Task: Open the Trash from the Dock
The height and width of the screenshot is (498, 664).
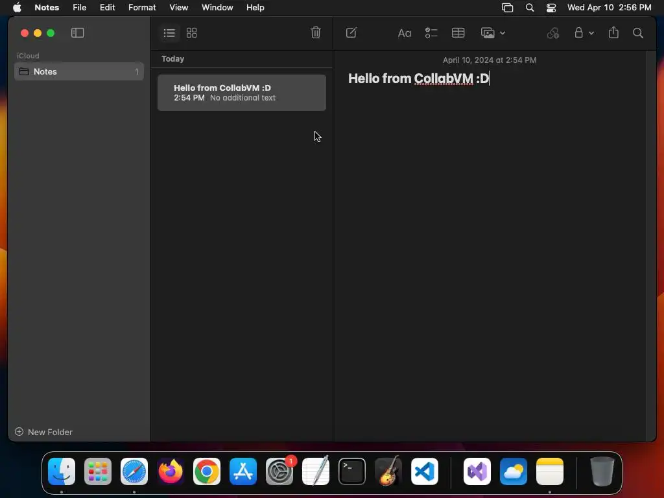Action: pos(602,471)
